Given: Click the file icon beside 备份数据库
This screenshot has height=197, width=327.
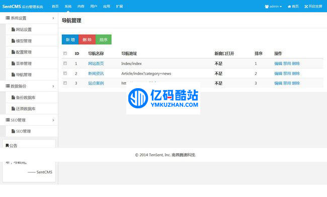Looking at the screenshot, I should [14, 97].
